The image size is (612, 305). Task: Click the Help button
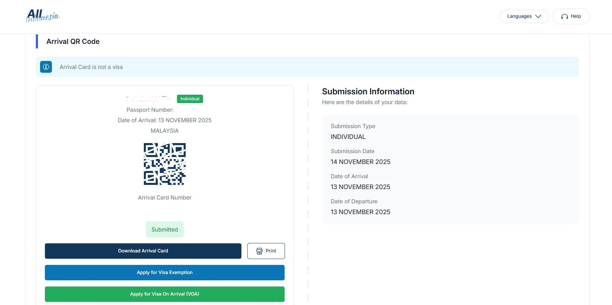(571, 16)
